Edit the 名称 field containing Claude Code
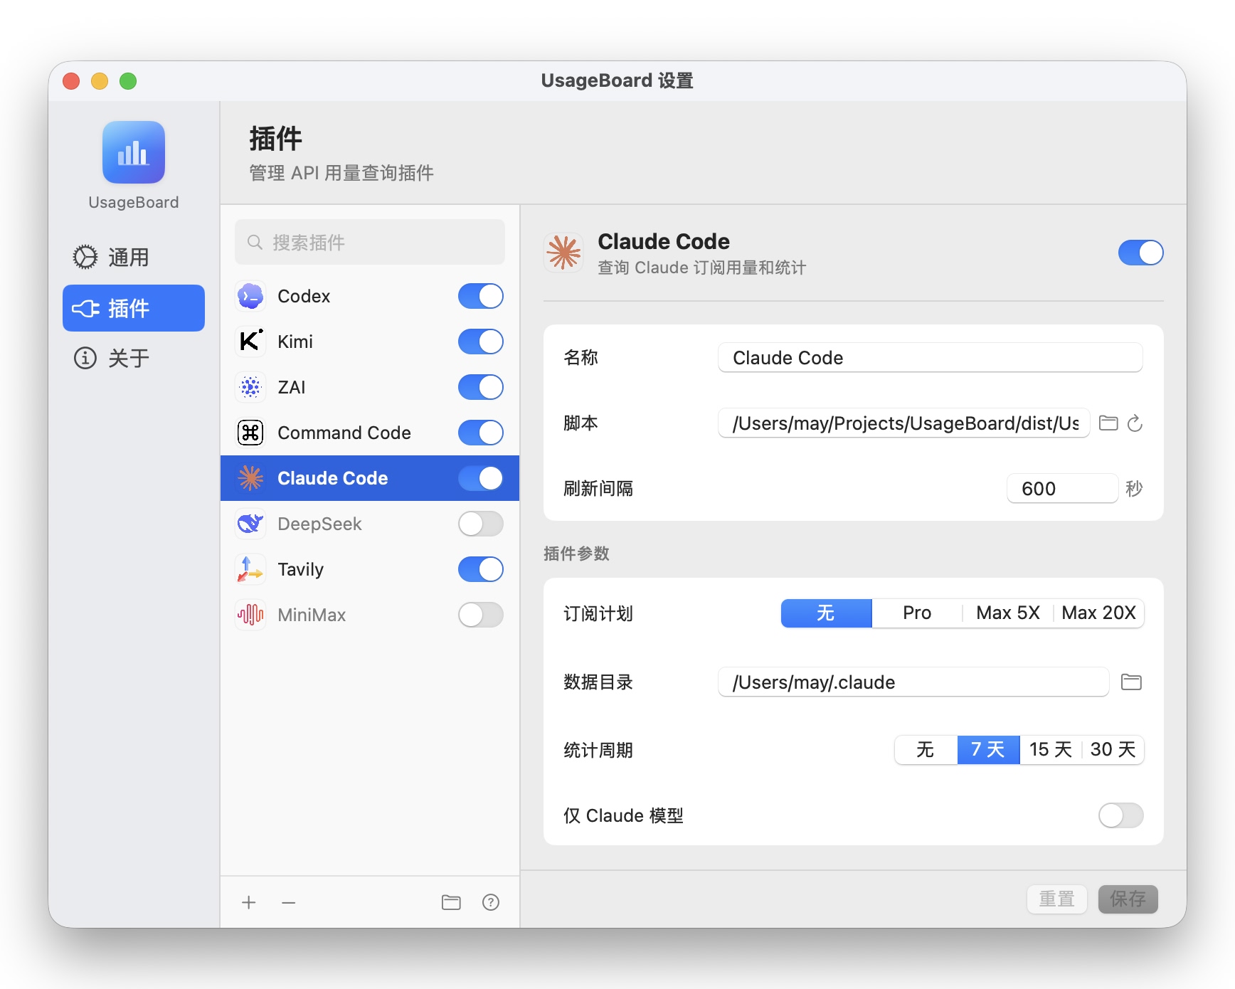 click(x=931, y=358)
